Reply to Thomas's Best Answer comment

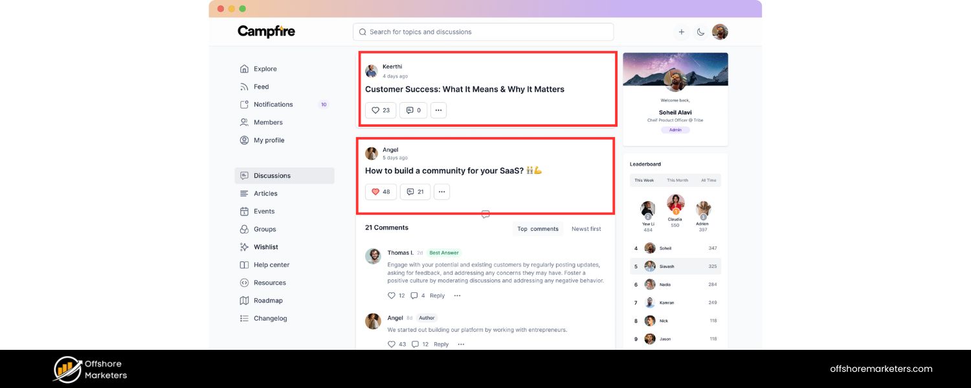pyautogui.click(x=437, y=296)
